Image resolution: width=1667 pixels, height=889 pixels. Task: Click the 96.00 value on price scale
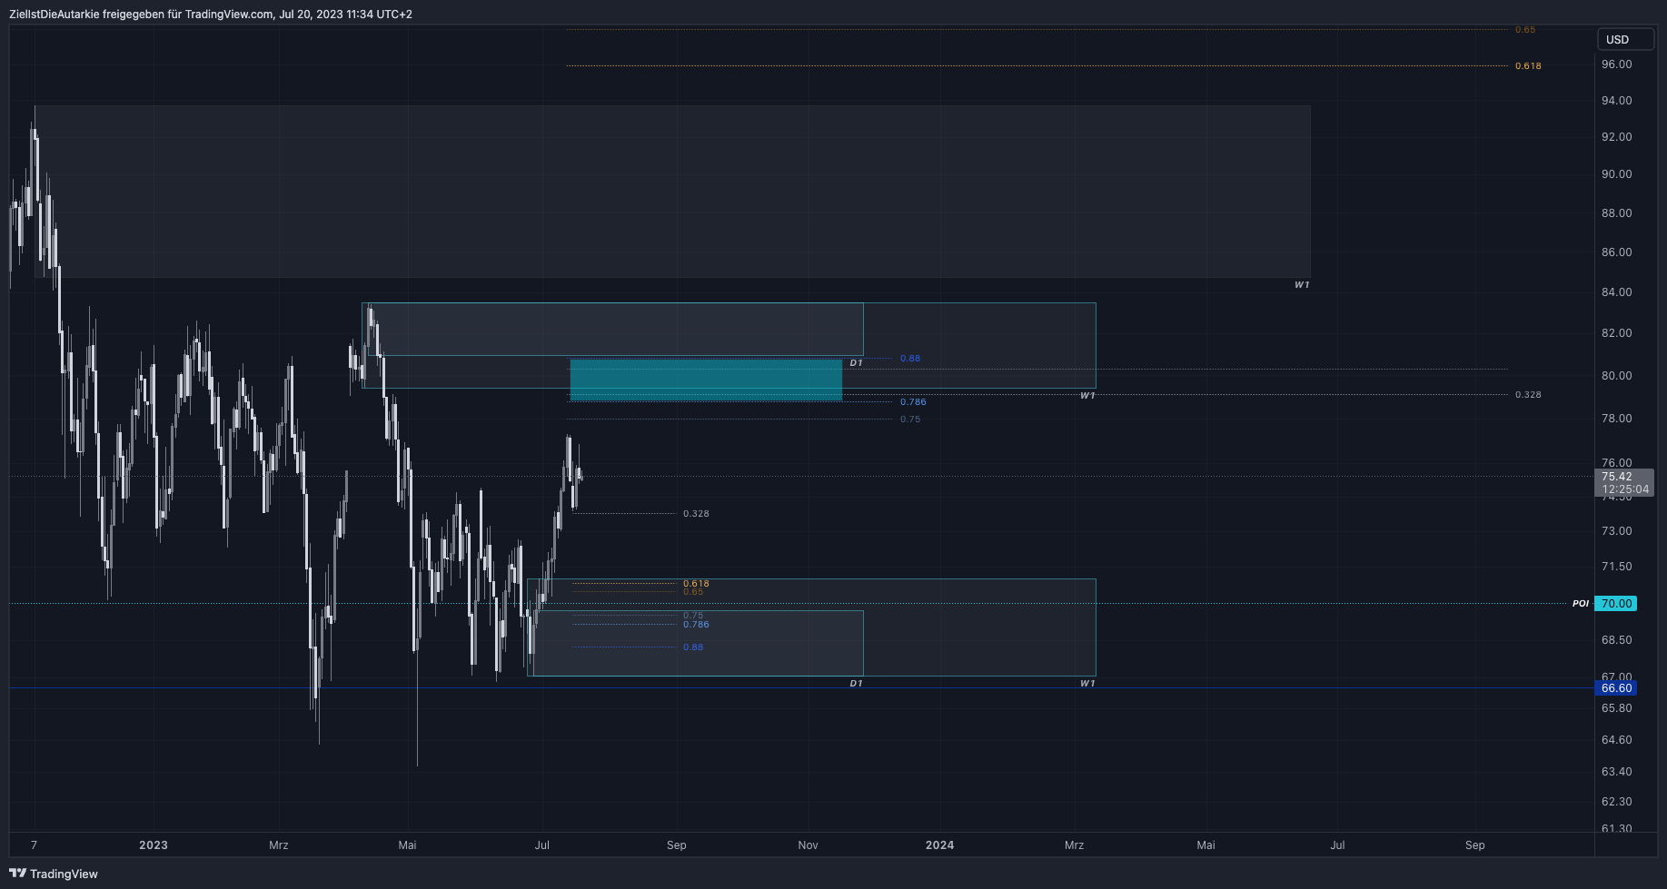(x=1616, y=64)
